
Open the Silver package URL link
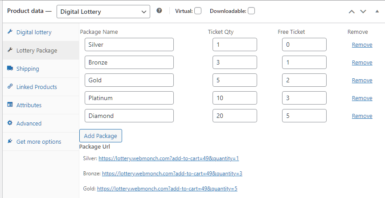tap(169, 158)
